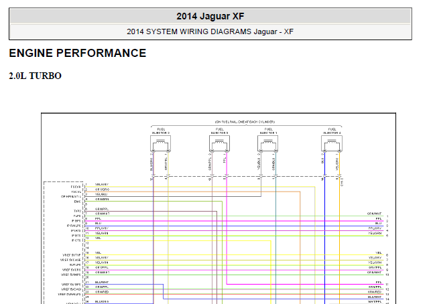
Task: Click the 'FUEL INJECTOR 3' label
Action: pyautogui.click(x=220, y=131)
